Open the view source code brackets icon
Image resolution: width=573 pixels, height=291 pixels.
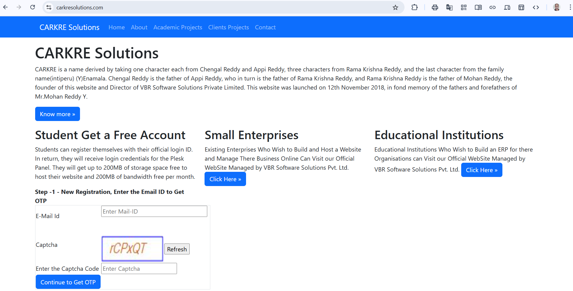pos(536,8)
